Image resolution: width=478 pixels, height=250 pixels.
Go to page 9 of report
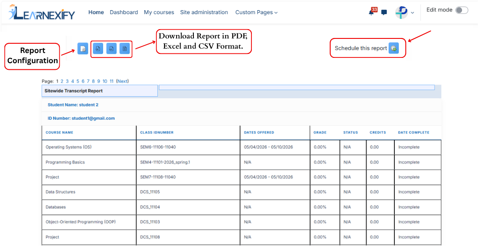pyautogui.click(x=98, y=81)
